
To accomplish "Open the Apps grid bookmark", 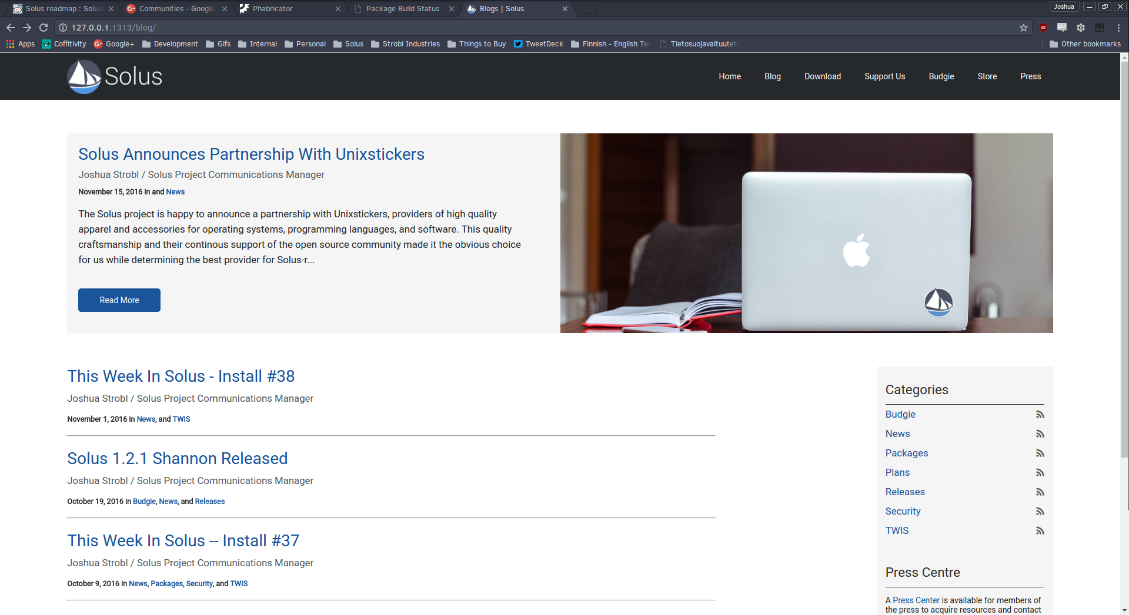I will pos(20,44).
